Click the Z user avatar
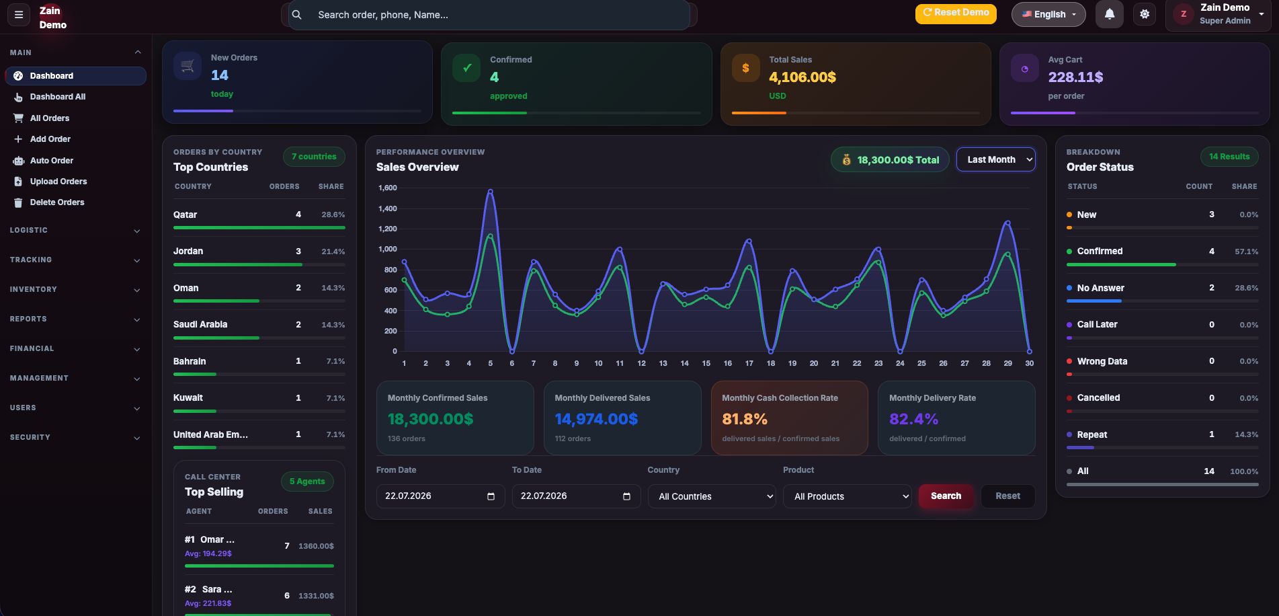Viewport: 1279px width, 616px height. (x=1184, y=14)
